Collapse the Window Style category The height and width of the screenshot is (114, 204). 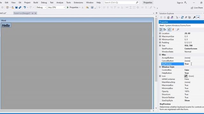(x=160, y=67)
